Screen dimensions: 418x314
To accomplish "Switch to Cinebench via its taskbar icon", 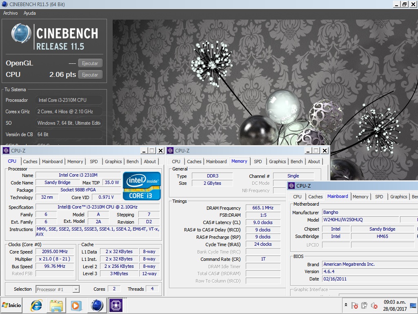I will tap(97, 305).
